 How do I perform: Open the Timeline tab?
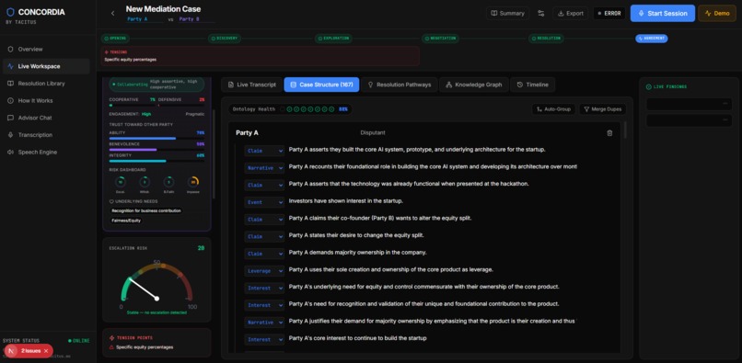tap(533, 85)
